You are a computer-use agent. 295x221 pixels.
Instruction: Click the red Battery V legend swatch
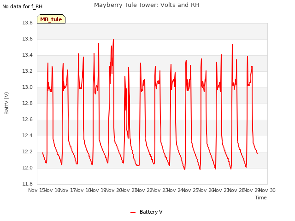pyautogui.click(x=133, y=213)
